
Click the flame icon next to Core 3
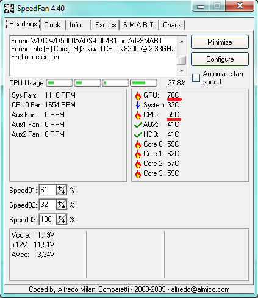(138, 173)
